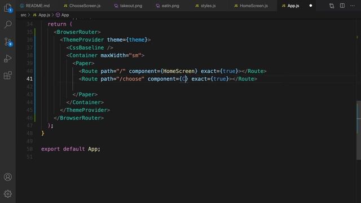Click HomeScreen in the first Route

click(x=179, y=71)
